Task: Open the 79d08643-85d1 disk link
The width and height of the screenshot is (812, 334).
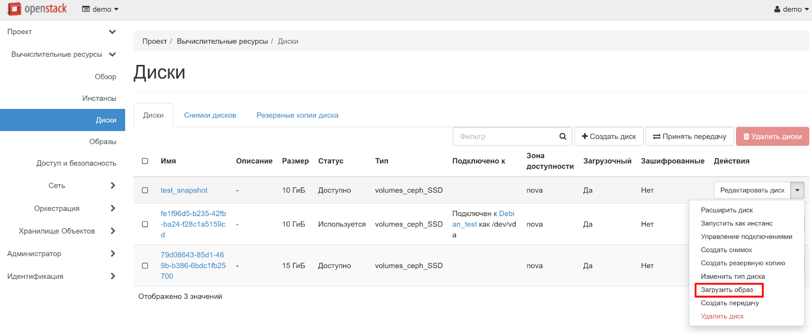Action: [193, 266]
